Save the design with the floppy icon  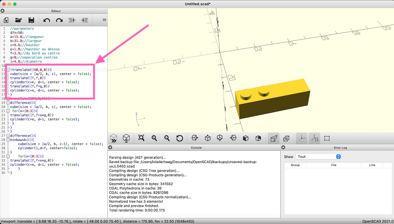tap(31, 20)
